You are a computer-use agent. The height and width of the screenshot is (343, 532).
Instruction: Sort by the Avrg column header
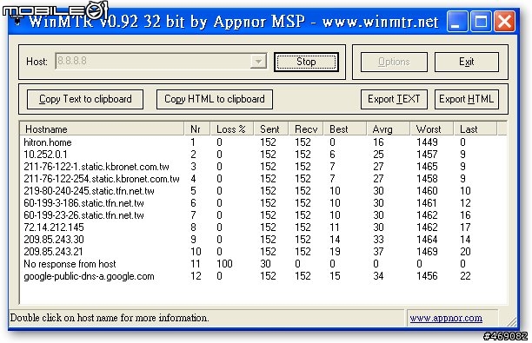pos(389,129)
